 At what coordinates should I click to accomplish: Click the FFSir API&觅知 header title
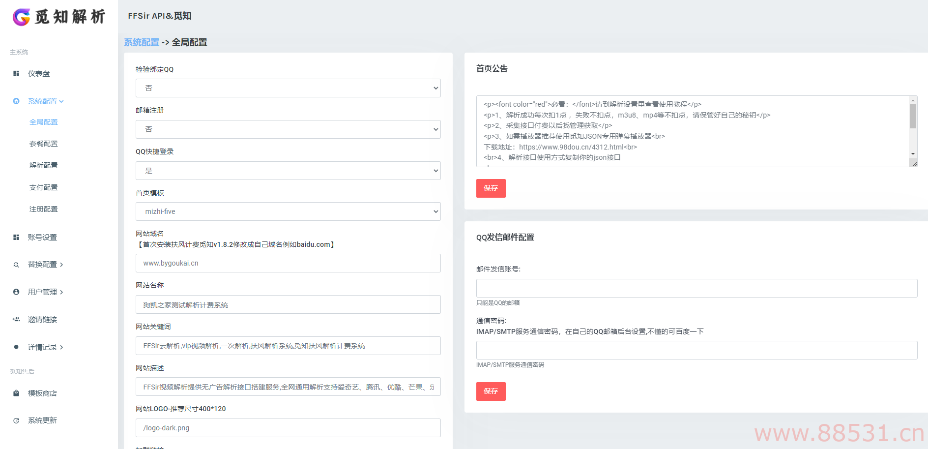tap(160, 16)
